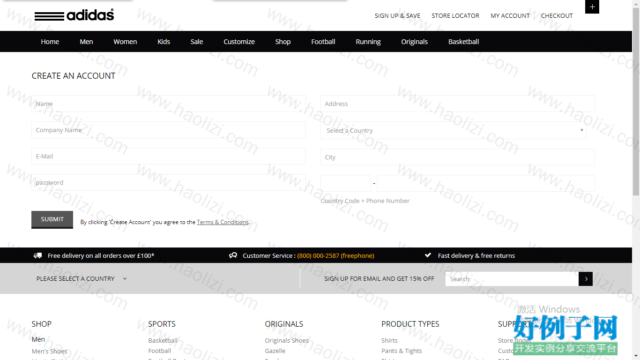Click the phone number input box
Screen dimensions: 640x360
coord(486,183)
